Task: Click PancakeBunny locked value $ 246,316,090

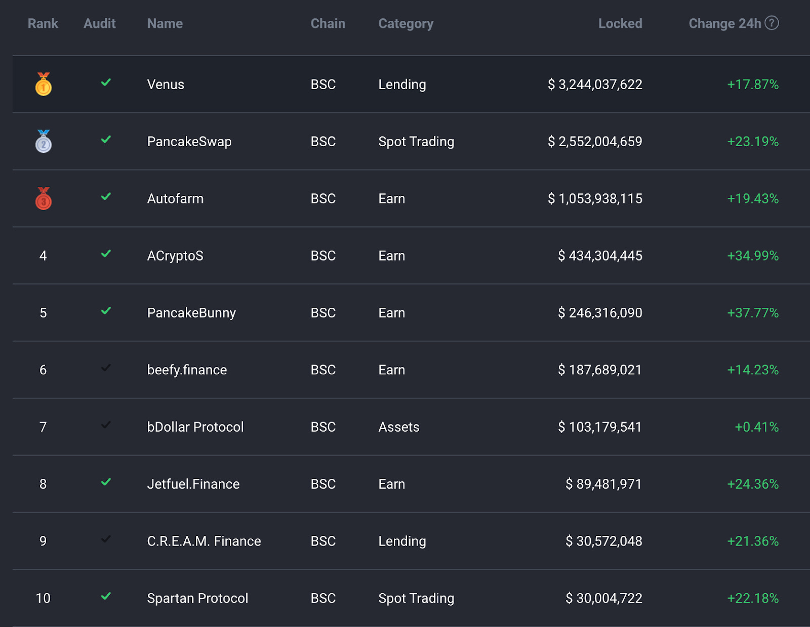Action: tap(600, 313)
